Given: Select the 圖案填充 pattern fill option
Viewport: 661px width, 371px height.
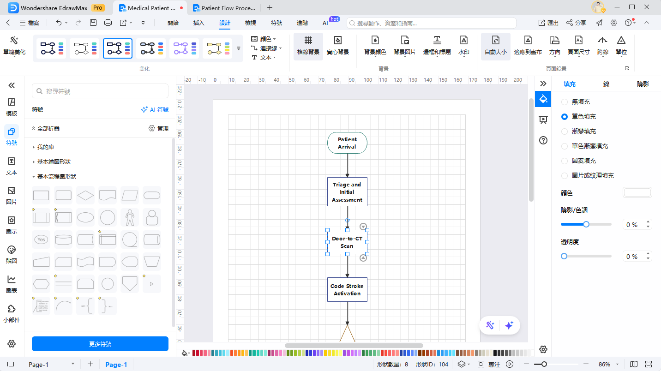Looking at the screenshot, I should point(564,161).
